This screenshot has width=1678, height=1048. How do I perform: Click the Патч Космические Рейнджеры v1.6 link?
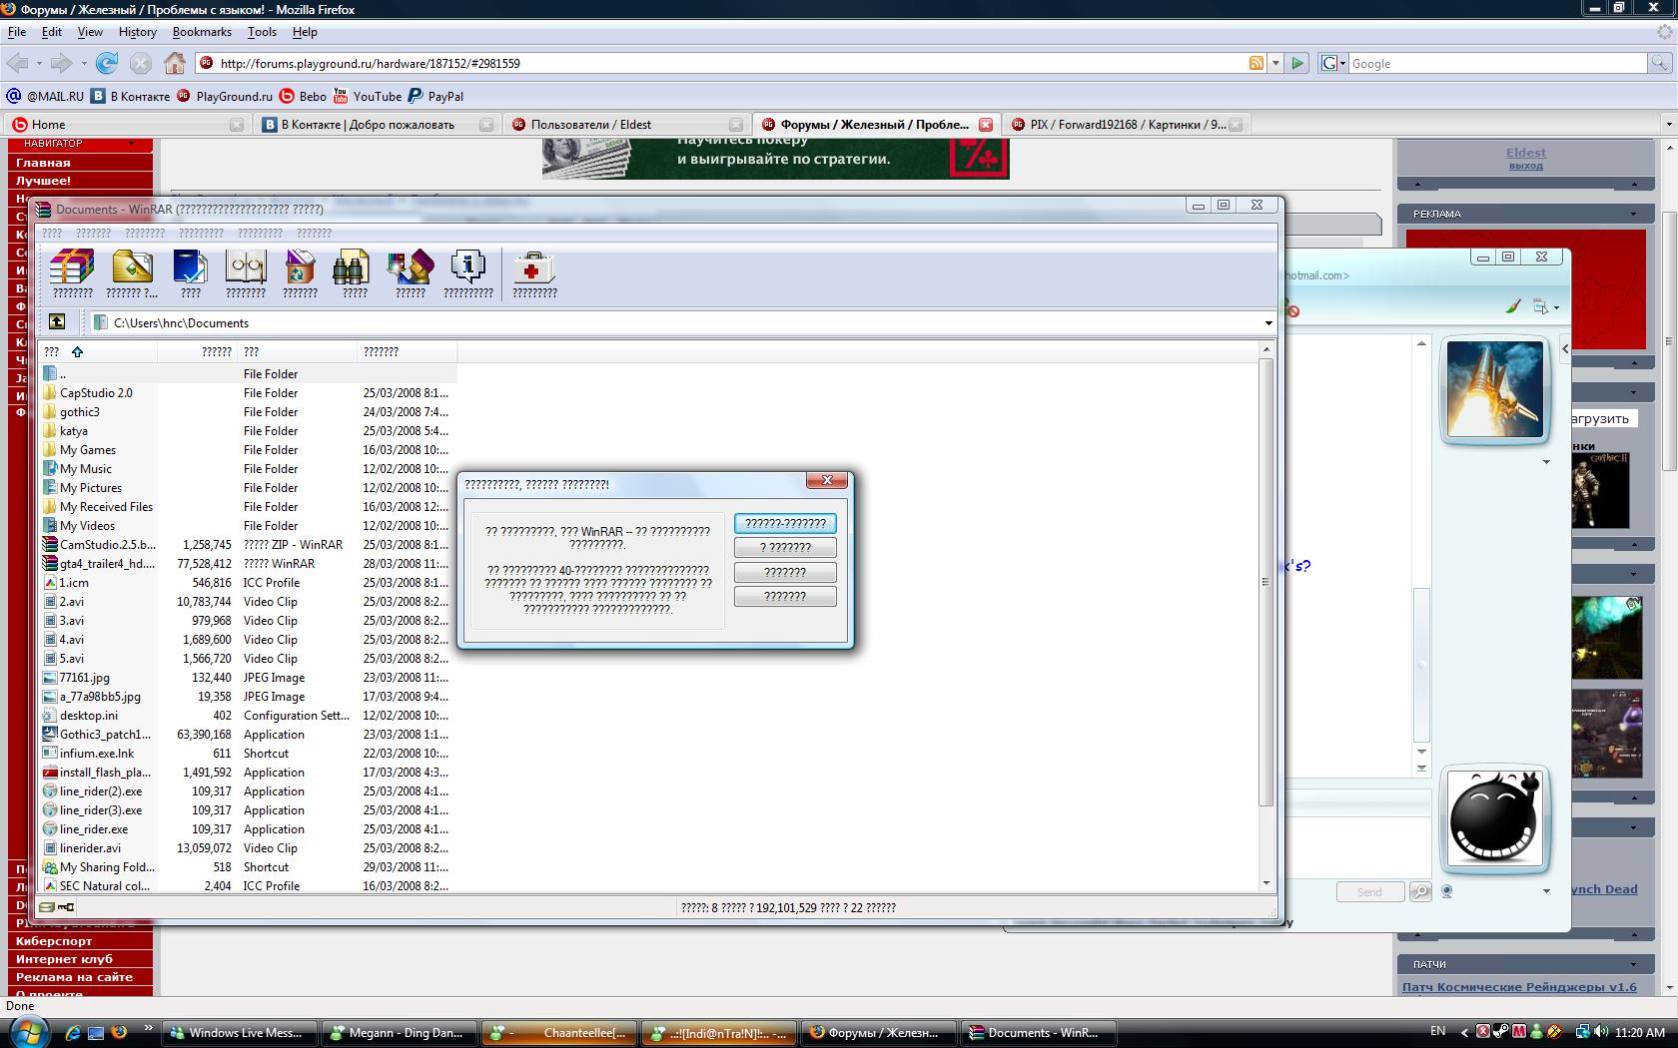point(1518,987)
